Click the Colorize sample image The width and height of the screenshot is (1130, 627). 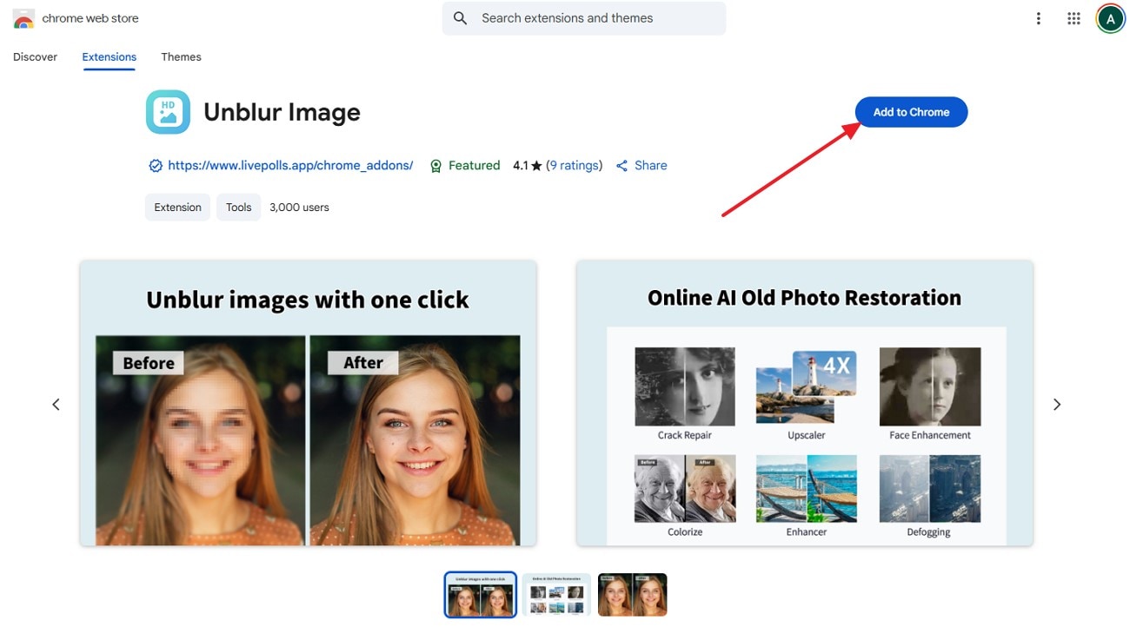click(x=685, y=488)
